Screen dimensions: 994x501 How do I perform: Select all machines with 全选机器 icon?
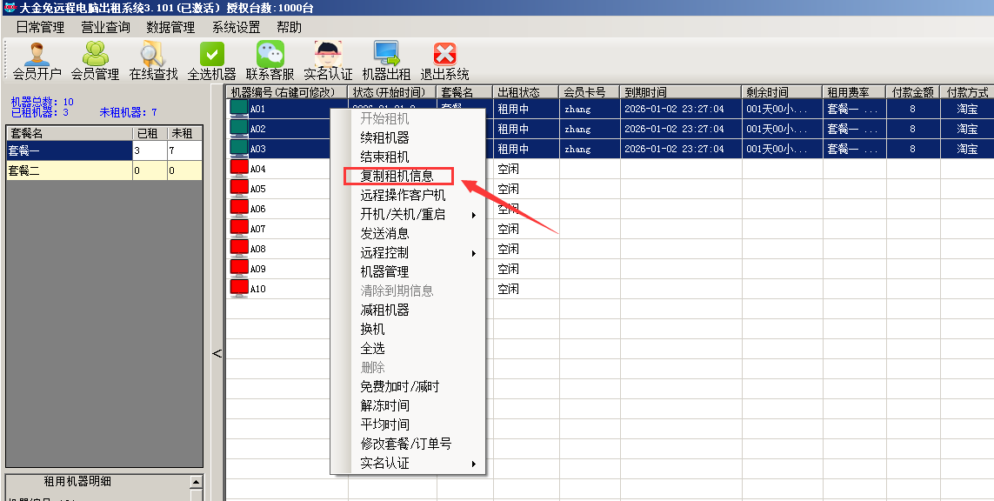[211, 55]
